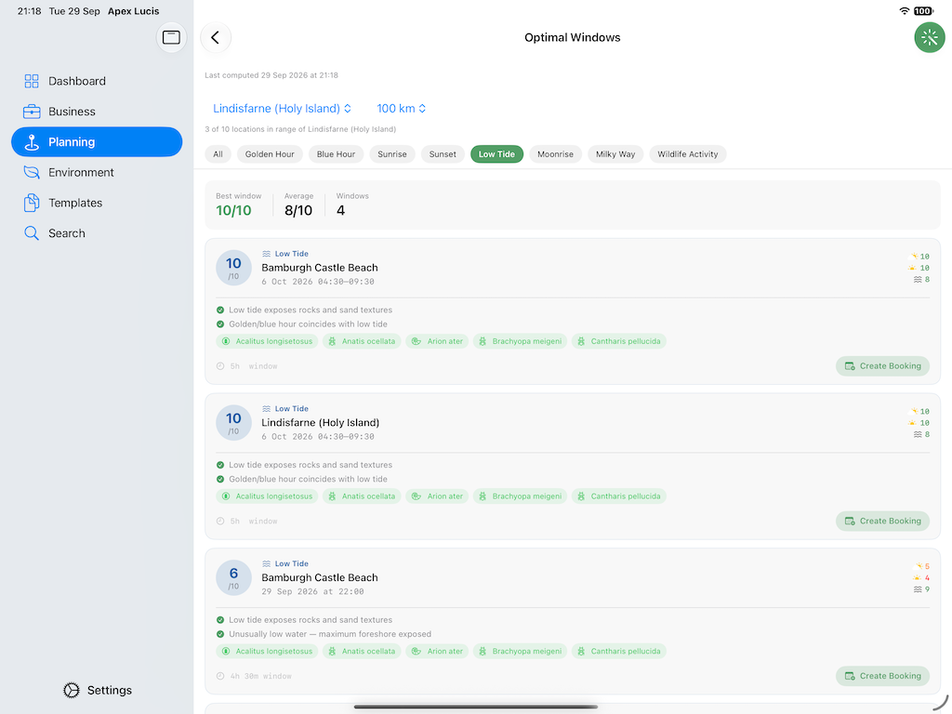Select the Planning sidebar item
The width and height of the screenshot is (952, 714).
(97, 142)
